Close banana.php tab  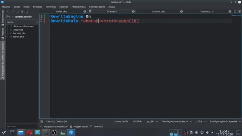coord(181,11)
